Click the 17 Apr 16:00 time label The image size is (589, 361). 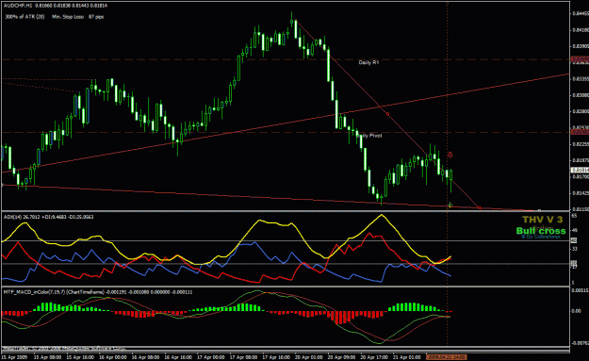(x=276, y=357)
